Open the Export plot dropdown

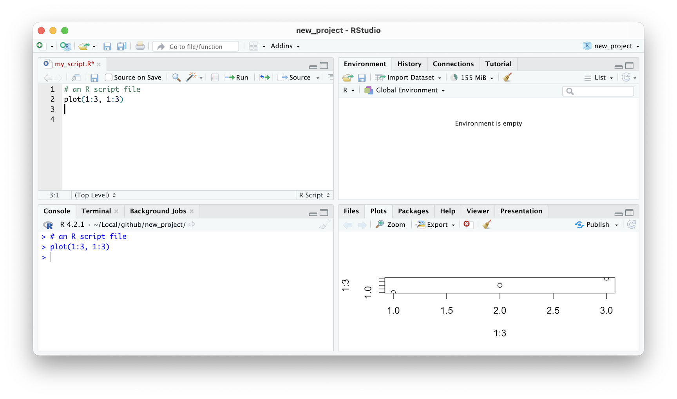tap(436, 225)
